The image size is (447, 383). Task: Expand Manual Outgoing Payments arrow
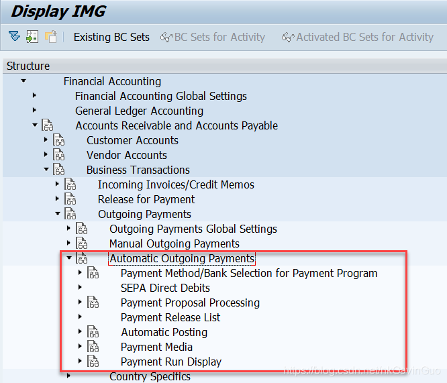tap(68, 243)
